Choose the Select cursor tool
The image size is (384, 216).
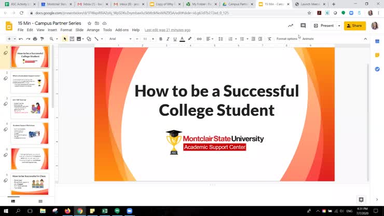coord(65,39)
